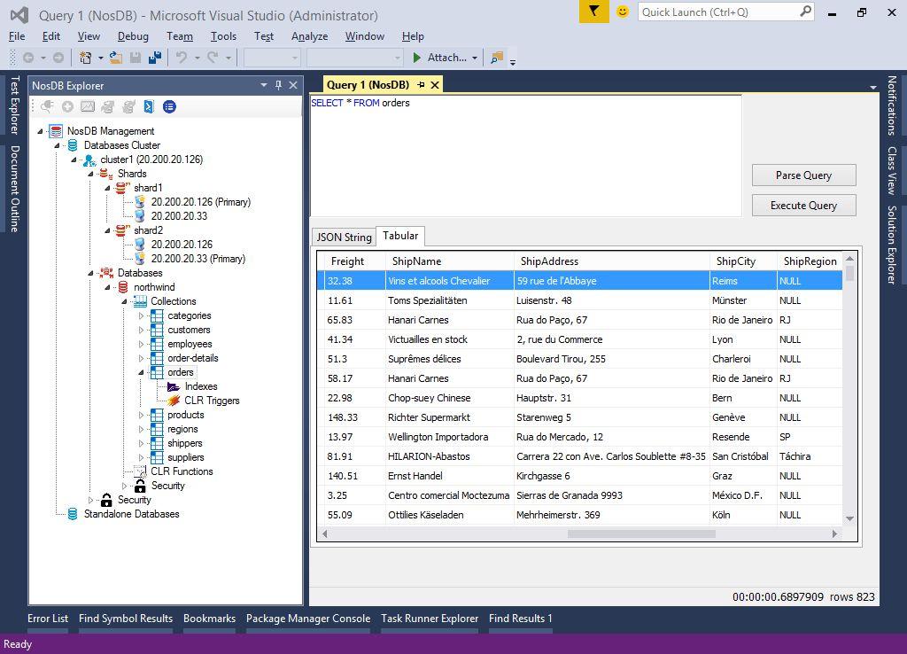Collapse the shard2 node

pos(107,230)
